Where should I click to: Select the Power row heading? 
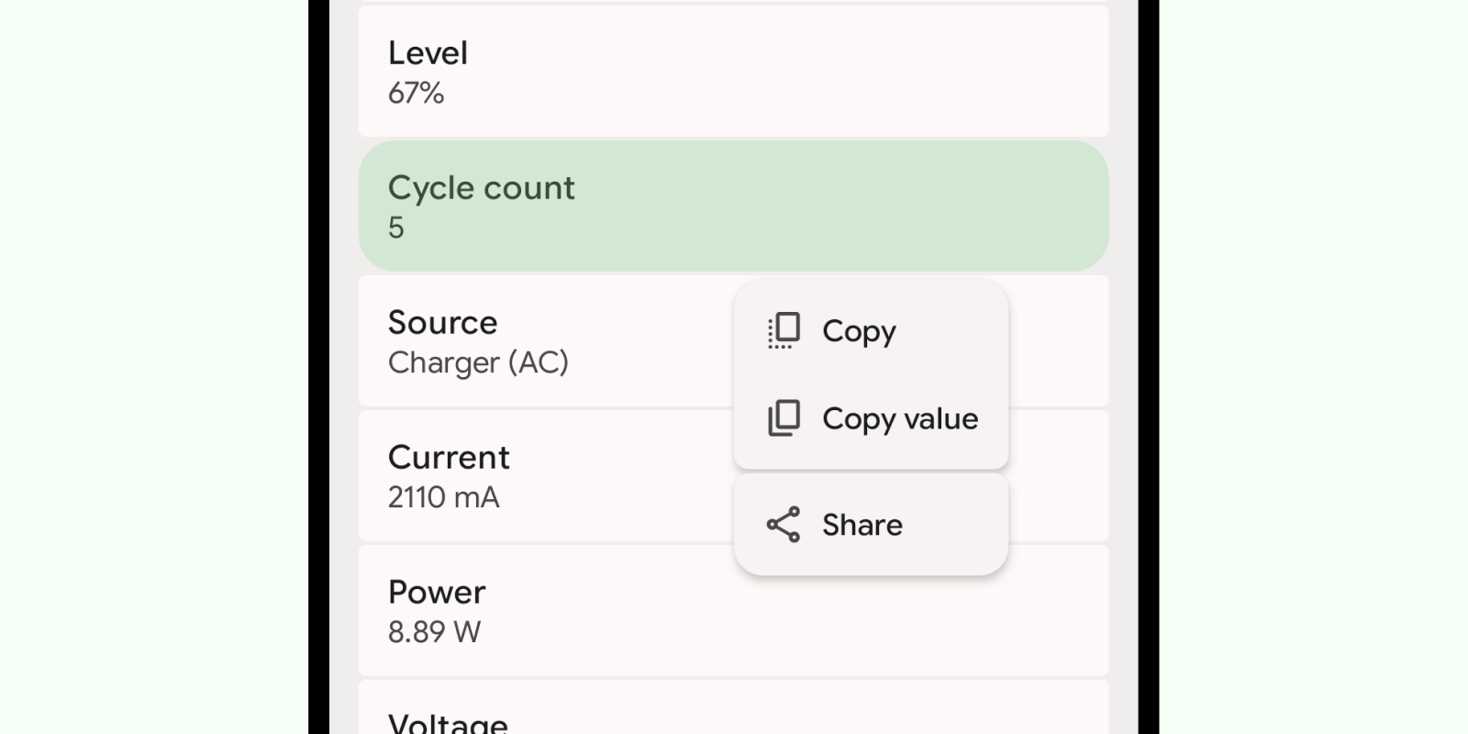pos(437,592)
